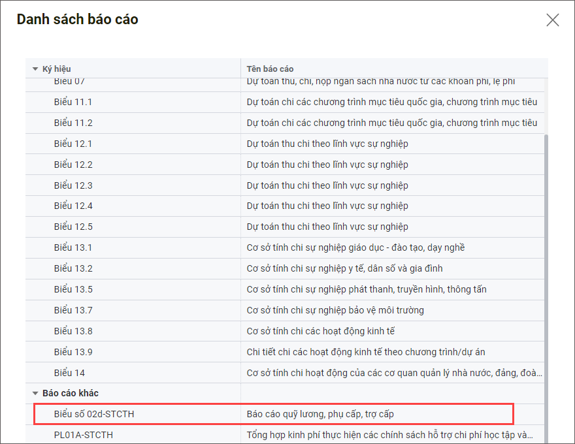Open Báo cáo quỹ lương, phụ cấp, trợ cấp
575x444 pixels.
click(320, 414)
